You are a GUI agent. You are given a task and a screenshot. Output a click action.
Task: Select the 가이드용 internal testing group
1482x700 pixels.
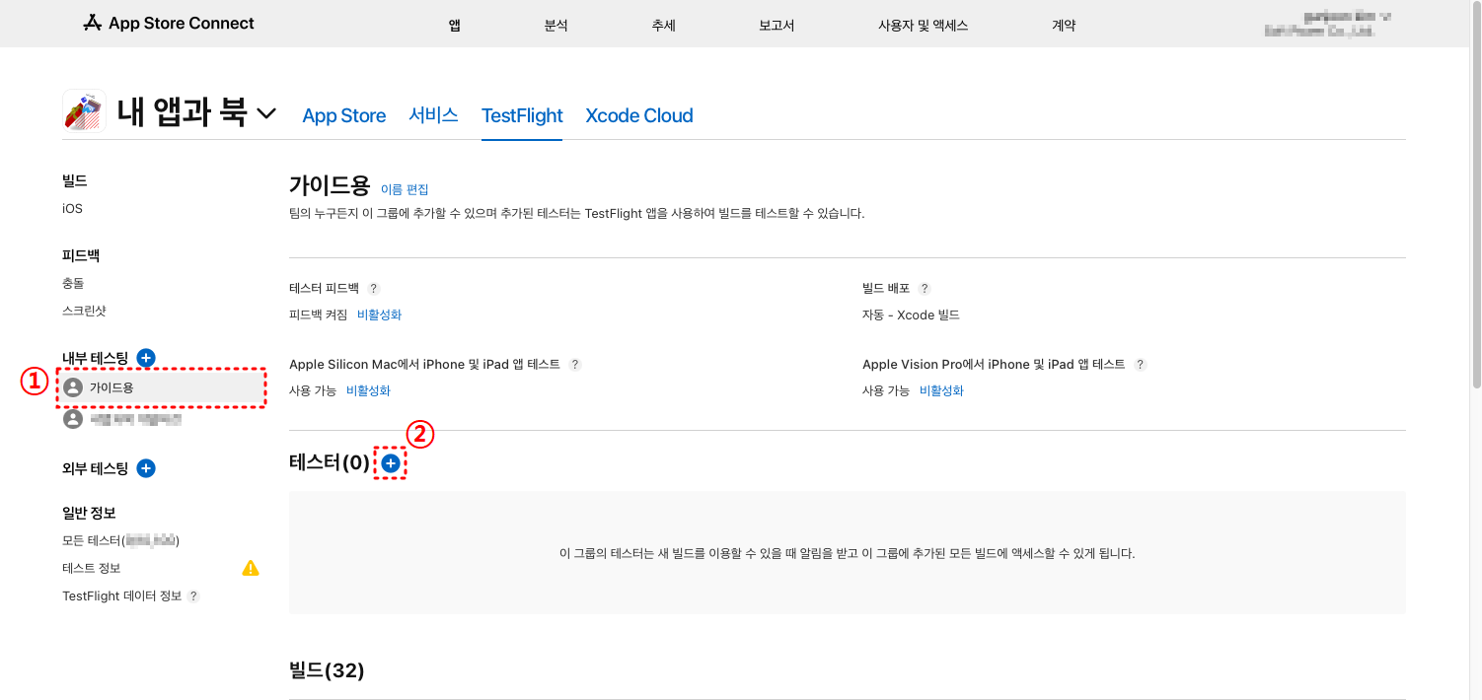(x=162, y=387)
